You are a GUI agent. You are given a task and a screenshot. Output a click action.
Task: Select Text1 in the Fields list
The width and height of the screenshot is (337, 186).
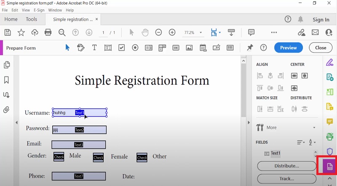[275, 153]
